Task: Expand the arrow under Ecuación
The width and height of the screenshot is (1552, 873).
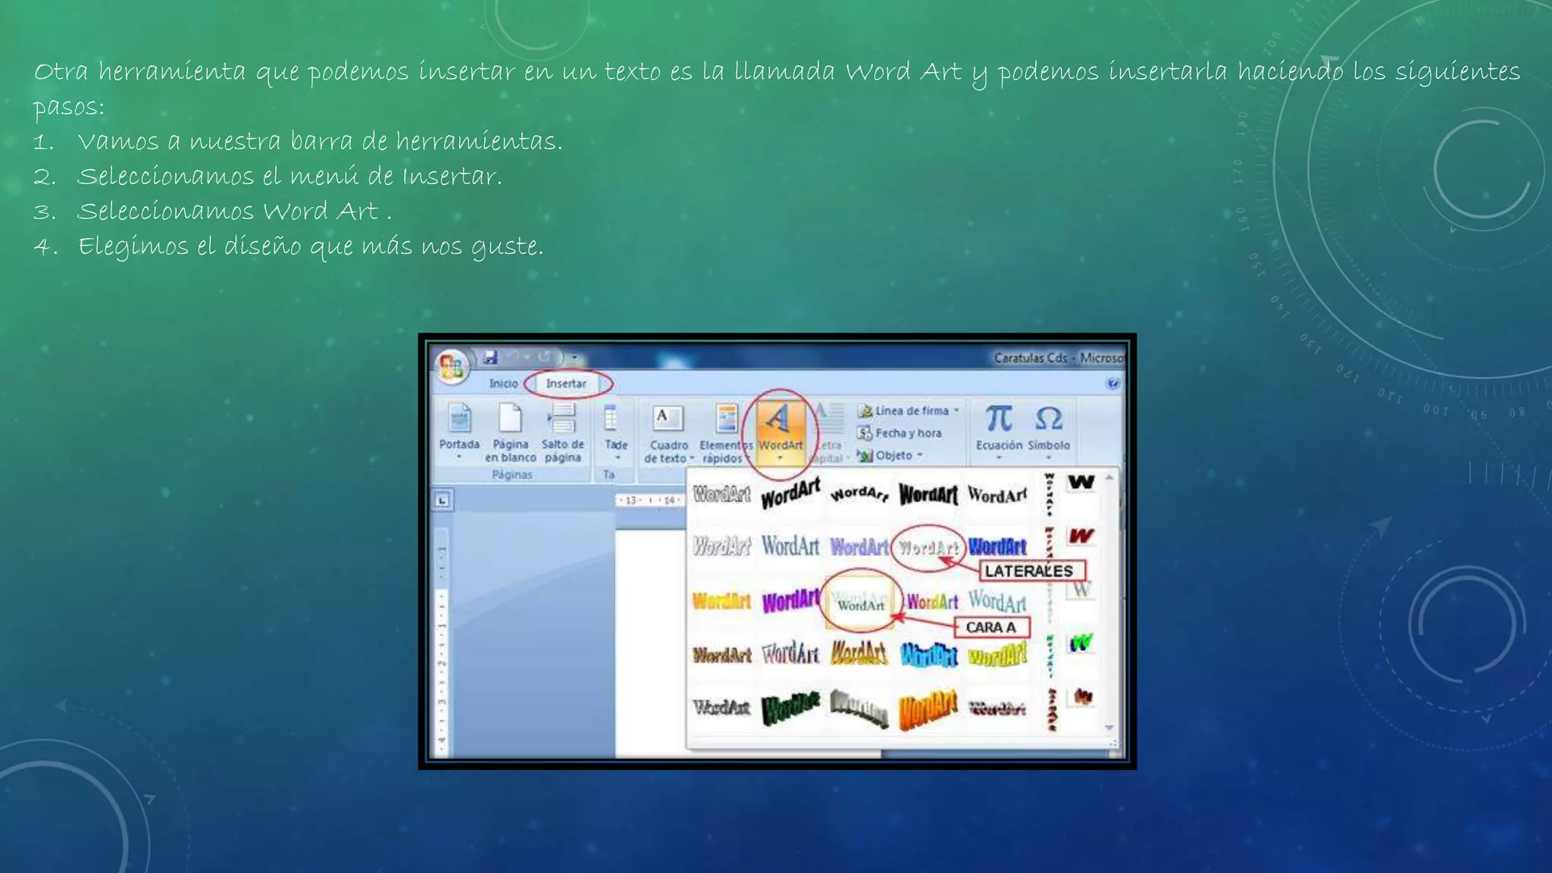Action: pos(999,458)
